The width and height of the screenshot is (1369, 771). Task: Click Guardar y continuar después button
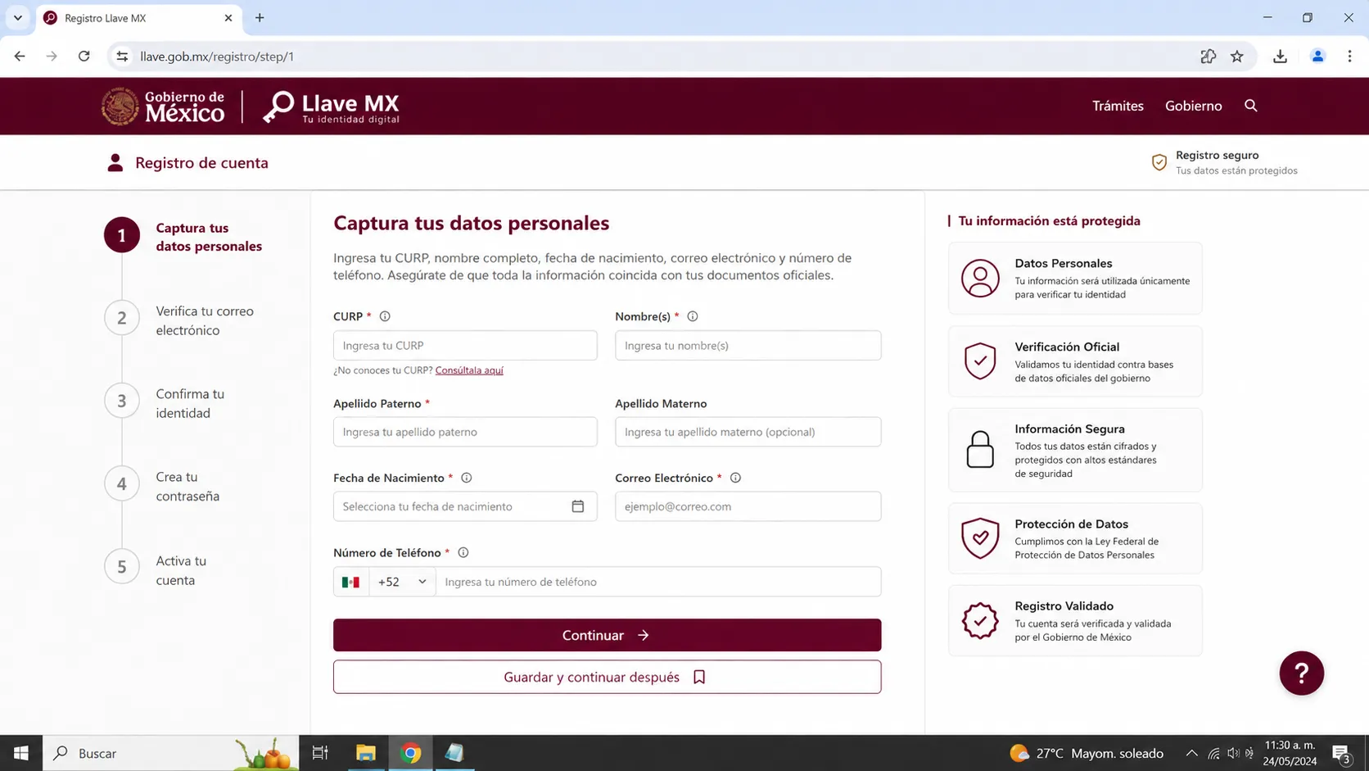(607, 677)
